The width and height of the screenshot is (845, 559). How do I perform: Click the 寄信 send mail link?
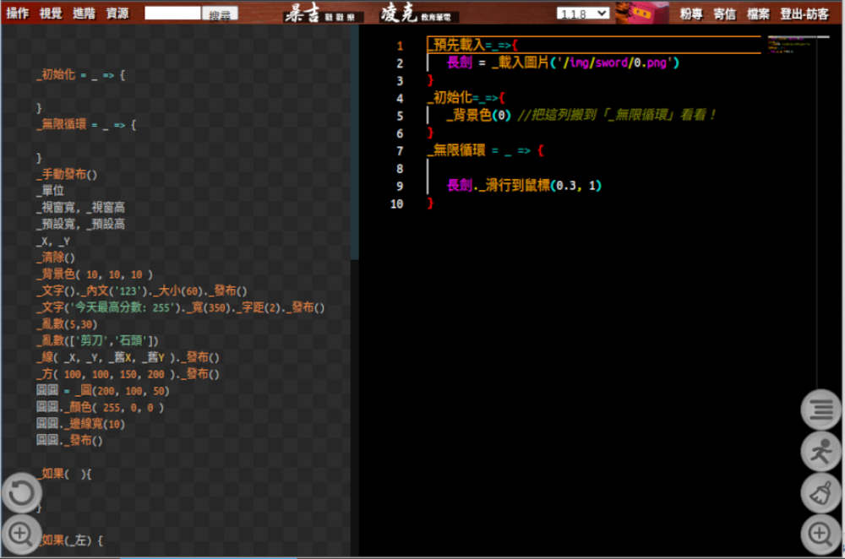(x=724, y=14)
